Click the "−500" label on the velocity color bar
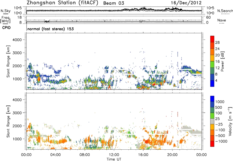 [x=220, y=135]
